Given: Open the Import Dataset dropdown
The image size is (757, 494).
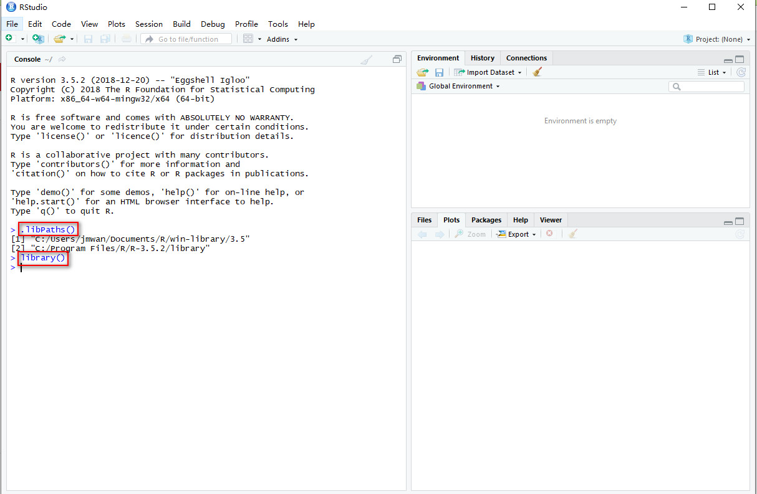Looking at the screenshot, I should pos(488,72).
